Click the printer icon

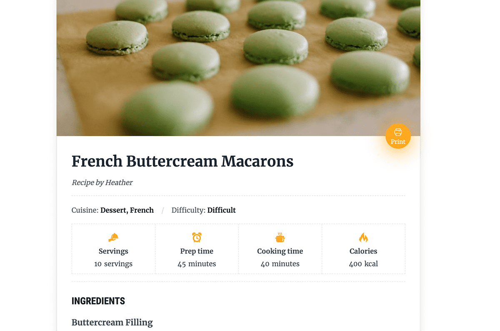(398, 132)
